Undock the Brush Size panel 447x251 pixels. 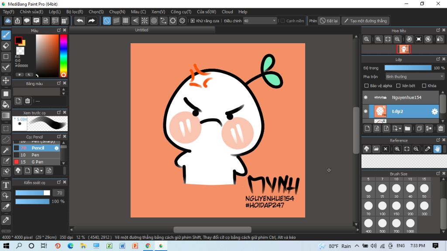click(x=438, y=173)
